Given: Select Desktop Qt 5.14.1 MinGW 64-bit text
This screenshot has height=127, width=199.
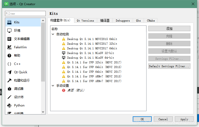Looking at the screenshot, I should point(91,58).
